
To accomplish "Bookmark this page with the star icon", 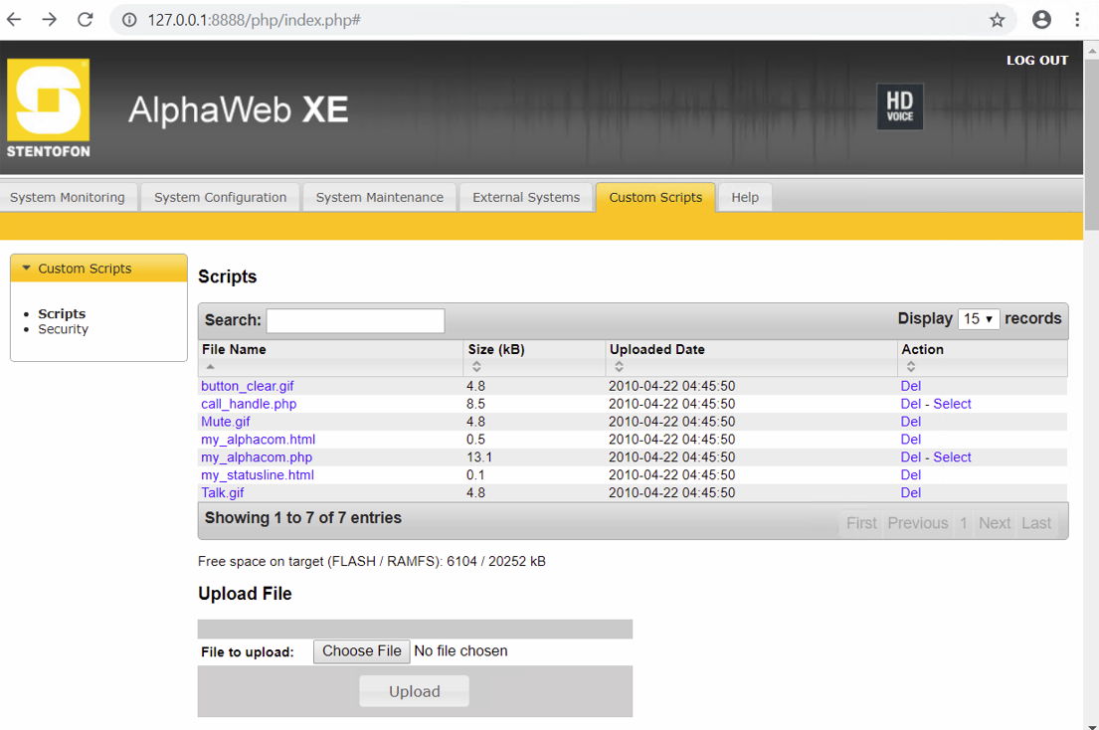I will coord(997,20).
